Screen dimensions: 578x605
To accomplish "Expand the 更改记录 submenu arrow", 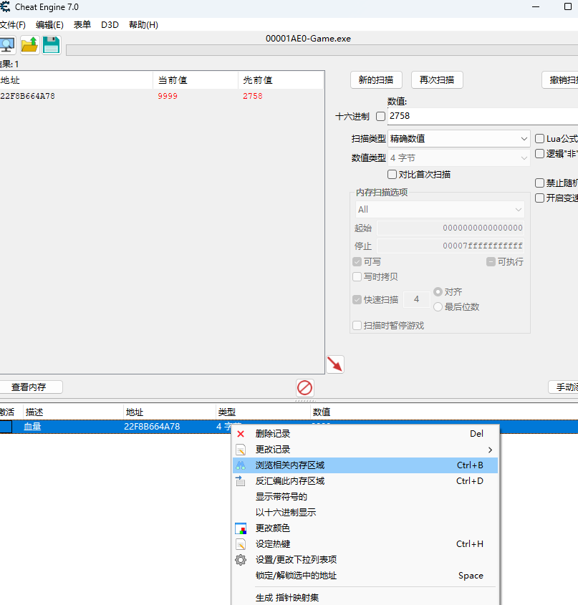I will [x=490, y=450].
